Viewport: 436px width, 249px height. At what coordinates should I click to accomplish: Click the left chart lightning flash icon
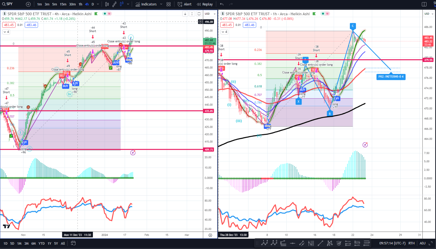pos(133,153)
